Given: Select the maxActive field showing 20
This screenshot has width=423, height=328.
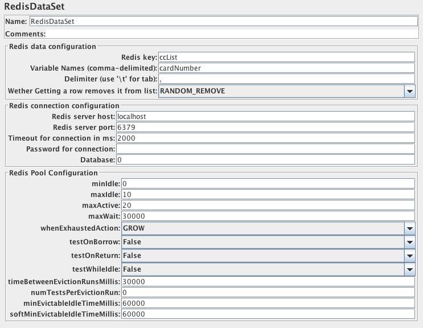Looking at the screenshot, I should tap(268, 205).
